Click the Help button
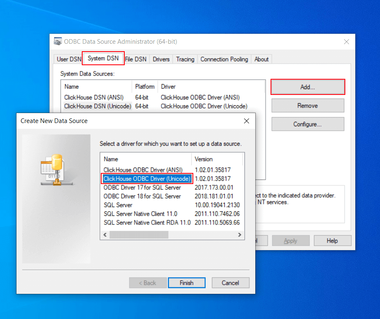 [x=332, y=241]
